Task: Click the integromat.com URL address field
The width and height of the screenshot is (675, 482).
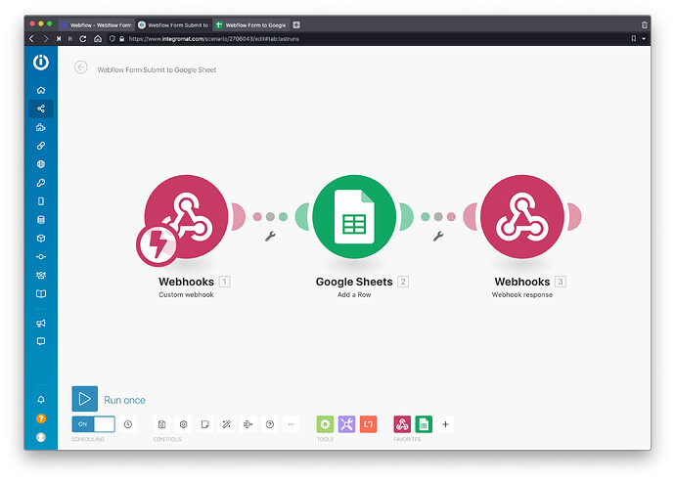Action: click(x=214, y=39)
